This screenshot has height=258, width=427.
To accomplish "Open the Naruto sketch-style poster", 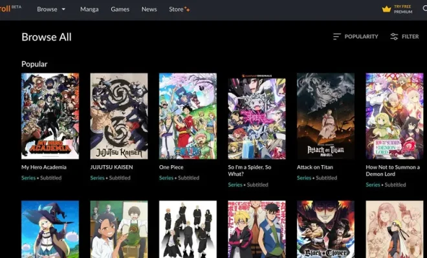I will (395, 229).
